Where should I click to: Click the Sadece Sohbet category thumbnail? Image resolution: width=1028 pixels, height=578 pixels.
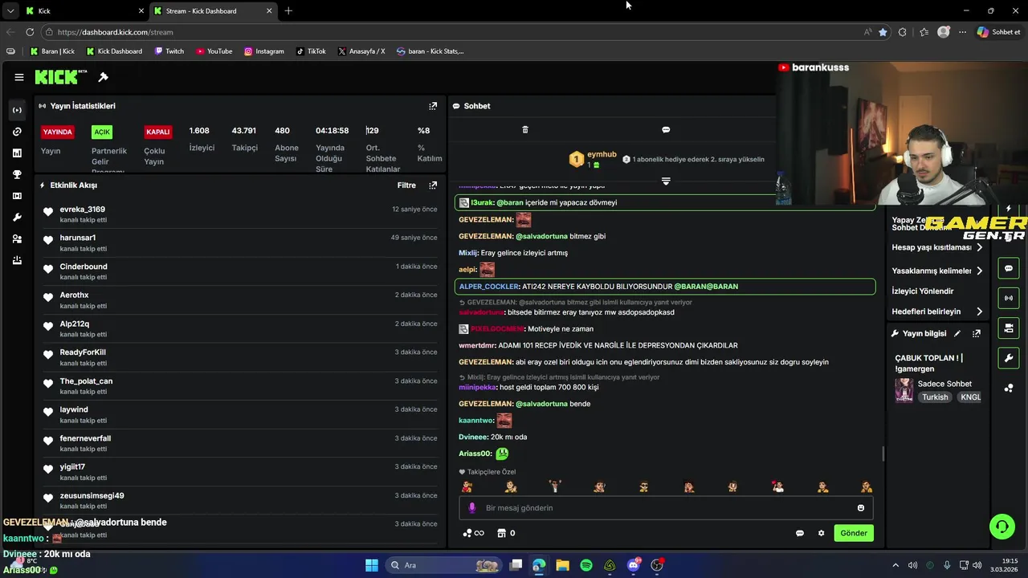904,390
